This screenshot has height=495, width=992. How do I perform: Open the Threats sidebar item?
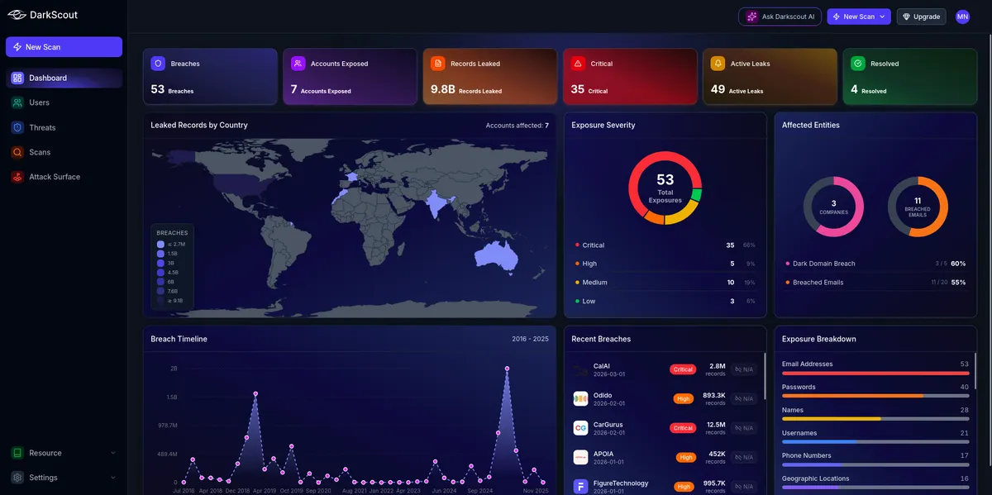(42, 127)
